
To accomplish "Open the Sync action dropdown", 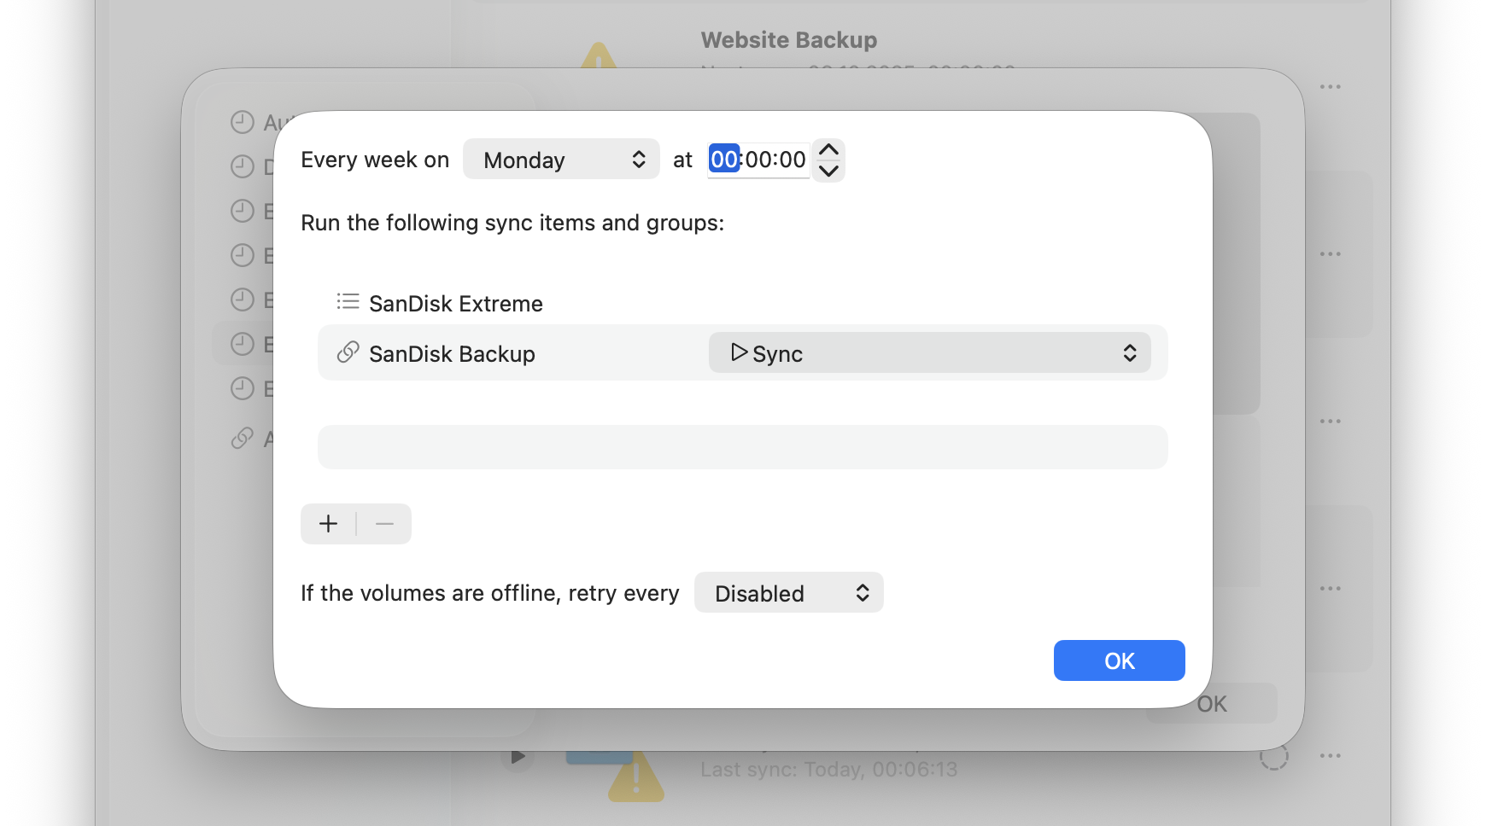I will tap(929, 353).
